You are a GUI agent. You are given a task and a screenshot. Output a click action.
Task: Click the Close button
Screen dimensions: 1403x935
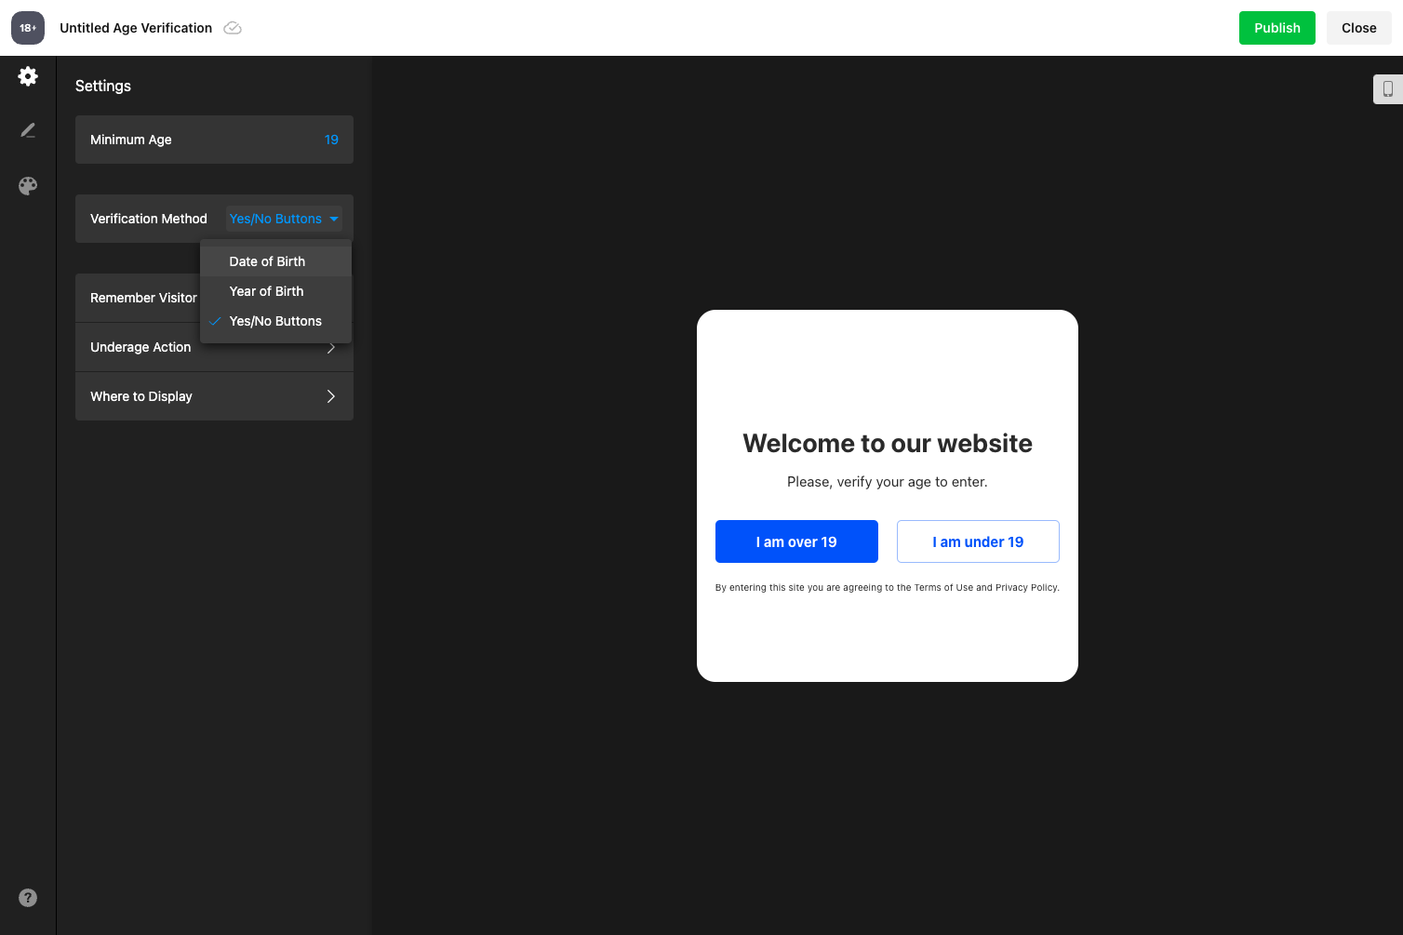(x=1359, y=28)
